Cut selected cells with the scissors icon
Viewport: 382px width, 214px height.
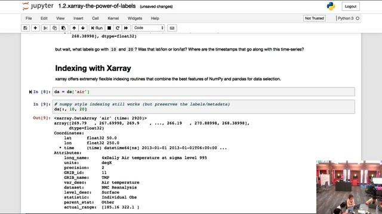click(x=45, y=28)
